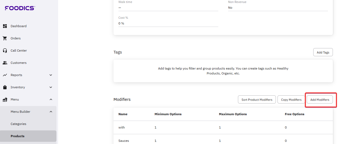Open the 'with' modifier row
The image size is (349, 144).
point(122,127)
